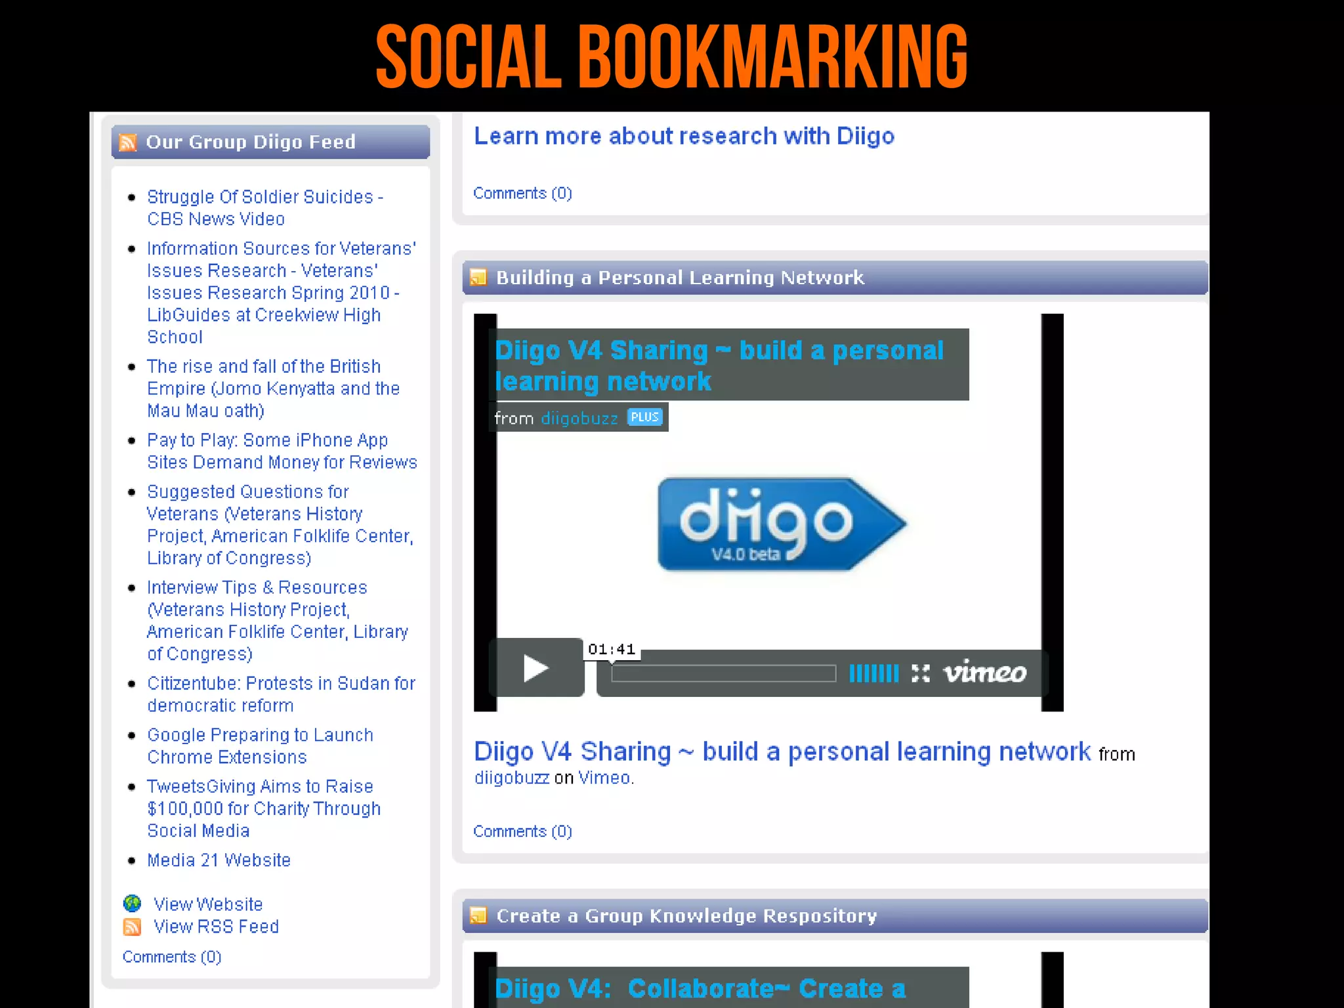Open Learn more about research with Diigo
This screenshot has height=1008, width=1344.
point(684,136)
